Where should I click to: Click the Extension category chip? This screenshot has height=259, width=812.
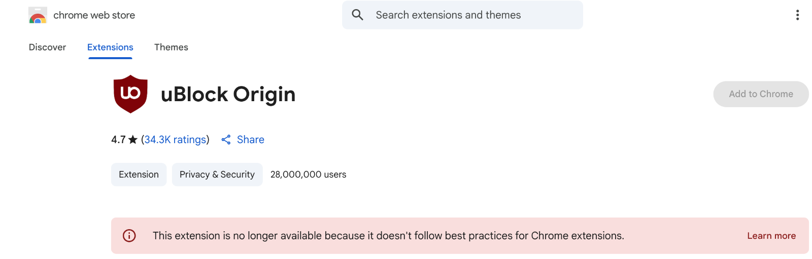tap(139, 175)
